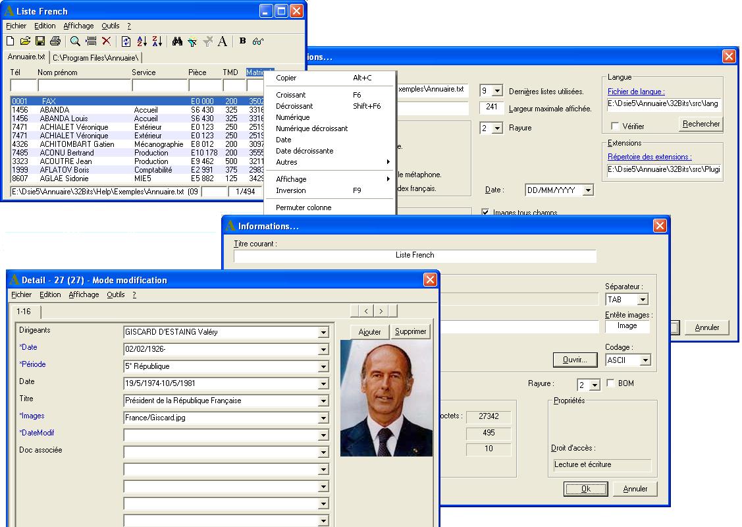742x527 pixels.
Task: Sort descending with the Z-A icon
Action: click(157, 42)
